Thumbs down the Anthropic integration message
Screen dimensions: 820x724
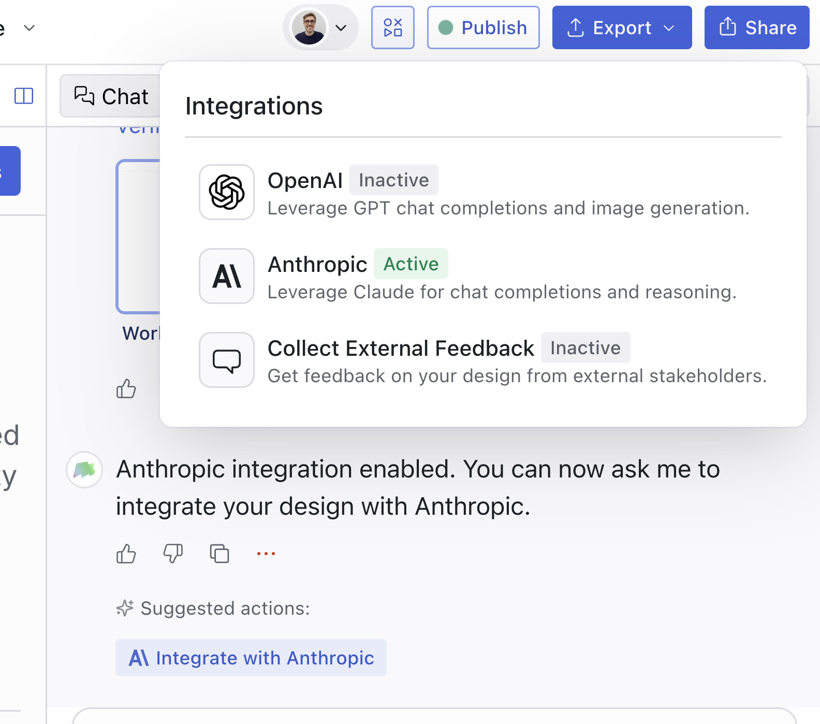coord(173,554)
